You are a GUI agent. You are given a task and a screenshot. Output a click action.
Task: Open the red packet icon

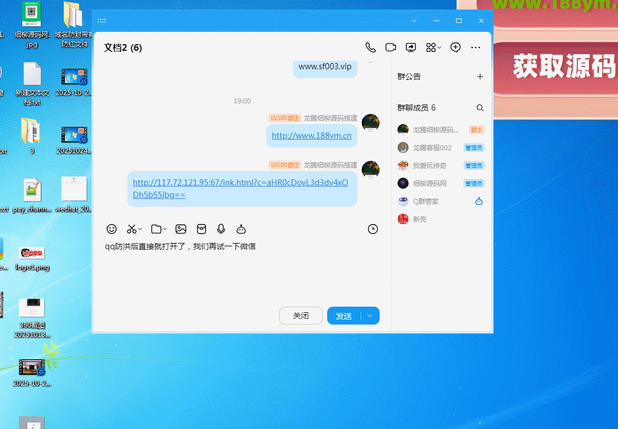(202, 229)
